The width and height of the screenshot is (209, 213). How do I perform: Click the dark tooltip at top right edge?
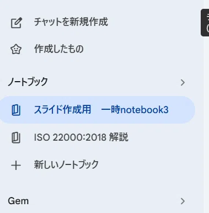point(205,23)
